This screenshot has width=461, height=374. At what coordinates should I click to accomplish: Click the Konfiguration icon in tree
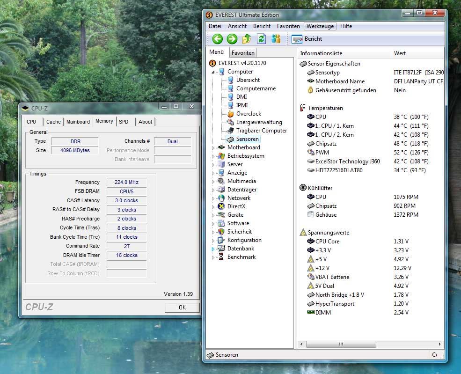[221, 240]
